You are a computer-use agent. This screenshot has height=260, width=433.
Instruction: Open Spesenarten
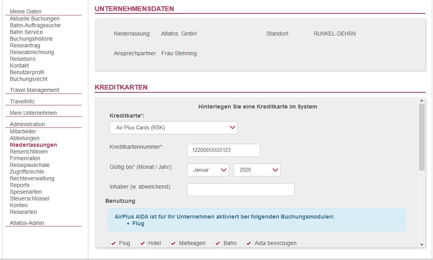click(26, 192)
